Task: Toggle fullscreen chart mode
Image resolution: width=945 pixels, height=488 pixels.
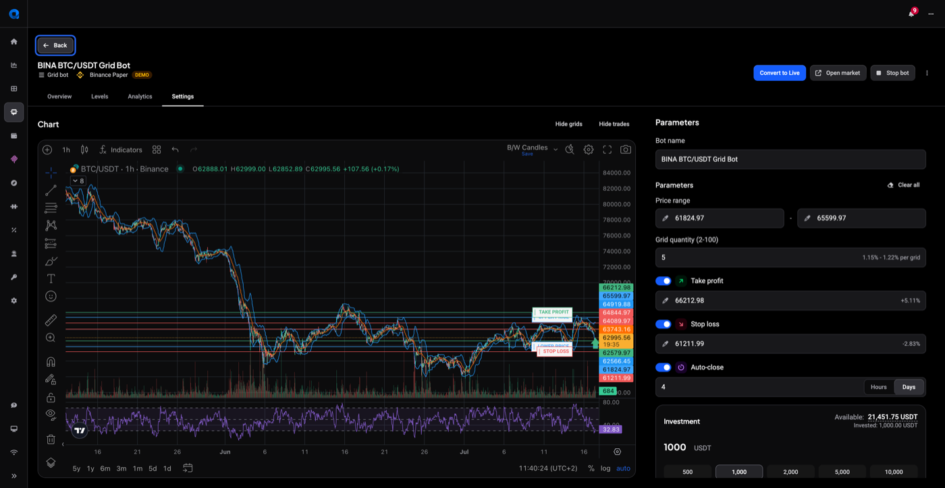Action: click(607, 150)
